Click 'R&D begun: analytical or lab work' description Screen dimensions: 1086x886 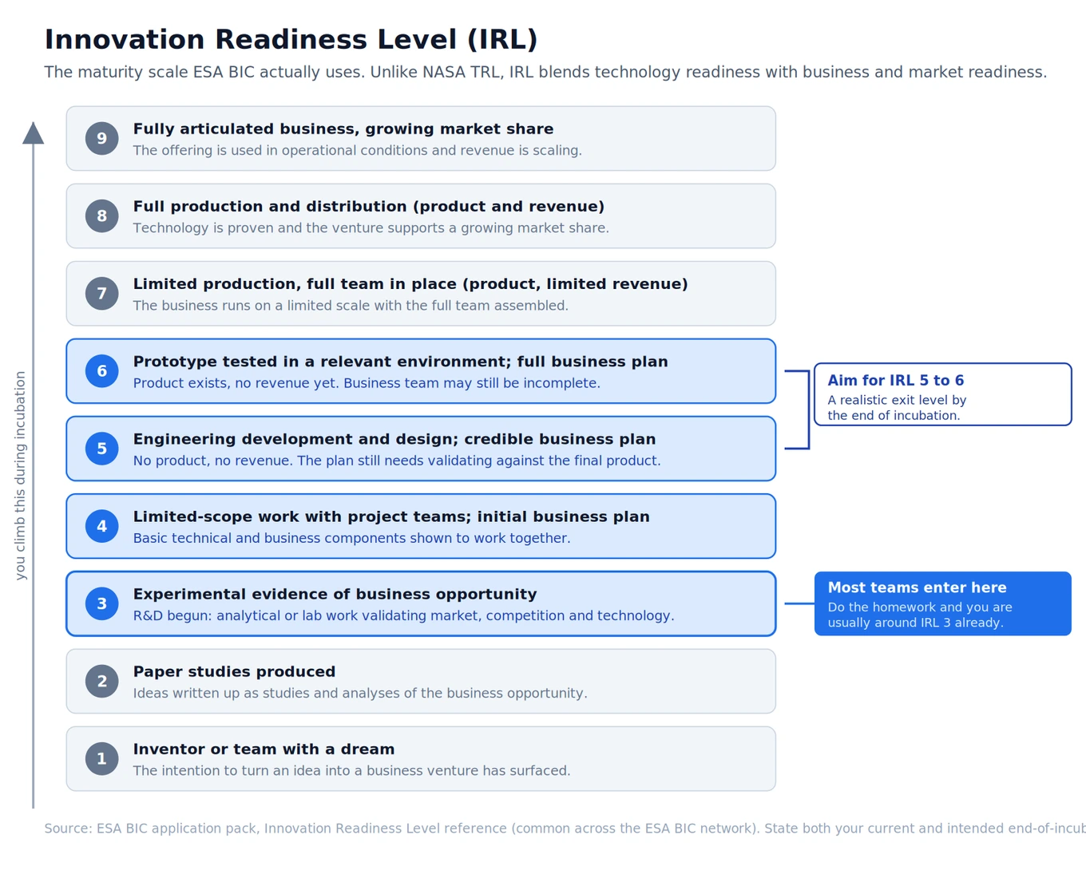click(403, 615)
